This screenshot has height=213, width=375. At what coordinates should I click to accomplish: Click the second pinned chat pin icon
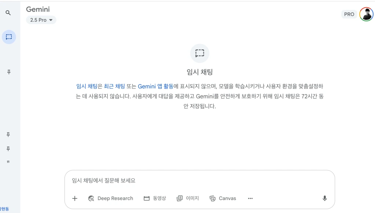pyautogui.click(x=8, y=134)
